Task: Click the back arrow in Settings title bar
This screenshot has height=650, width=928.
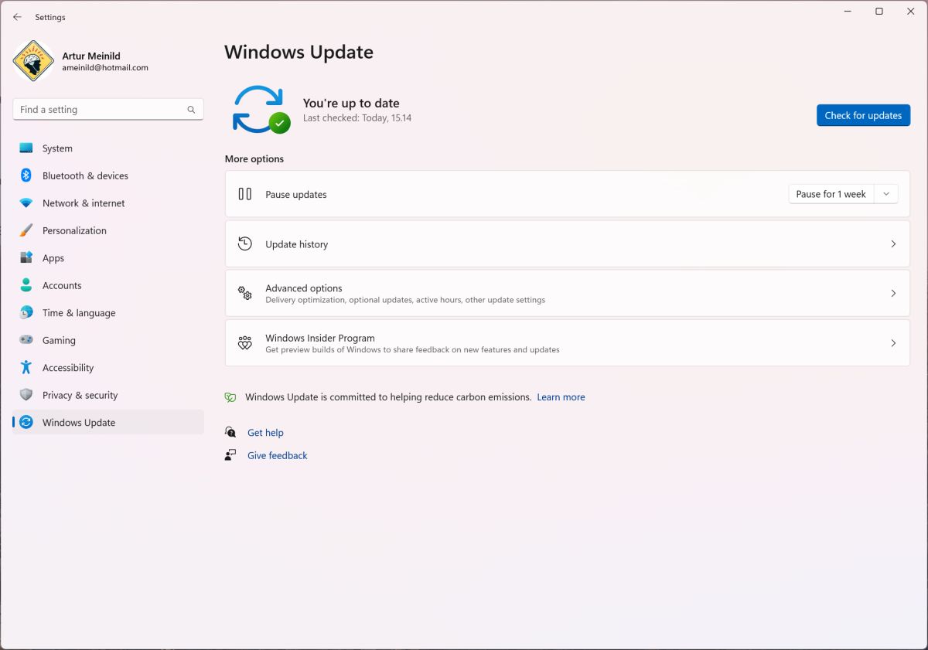Action: (17, 17)
